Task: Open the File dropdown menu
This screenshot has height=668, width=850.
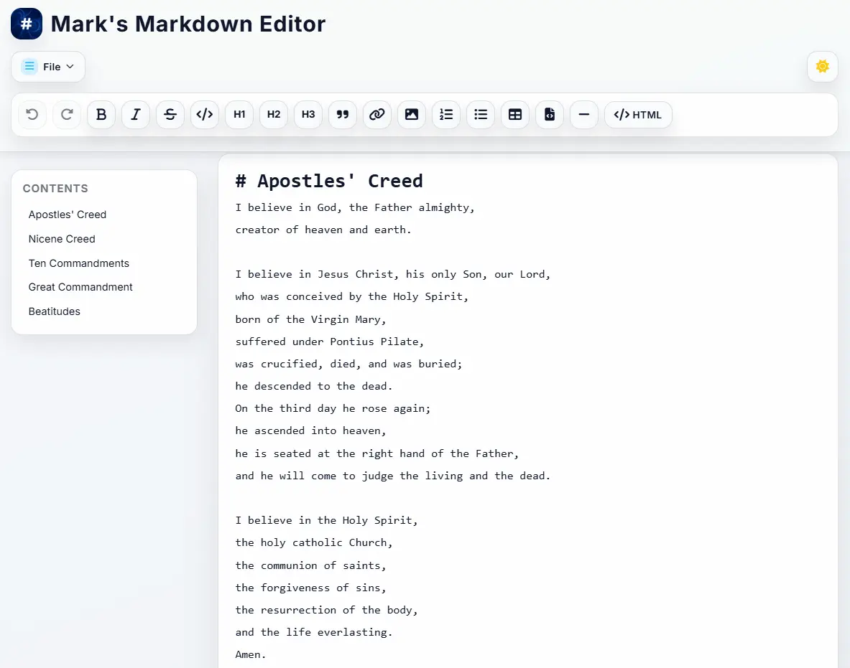Action: pyautogui.click(x=47, y=66)
